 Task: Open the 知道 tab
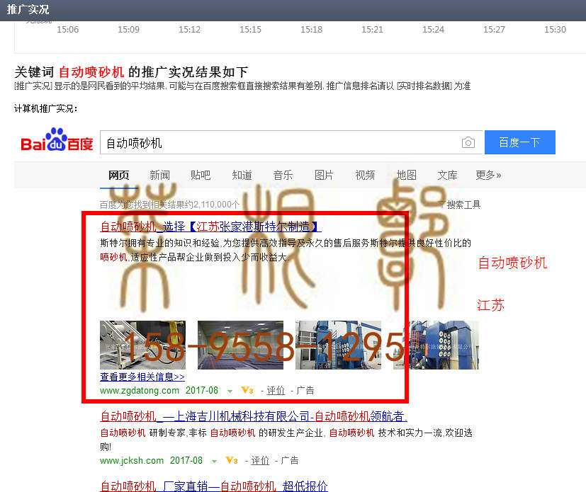pos(242,175)
